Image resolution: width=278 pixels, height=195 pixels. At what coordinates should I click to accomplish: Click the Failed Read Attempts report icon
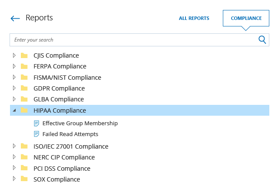click(x=36, y=134)
